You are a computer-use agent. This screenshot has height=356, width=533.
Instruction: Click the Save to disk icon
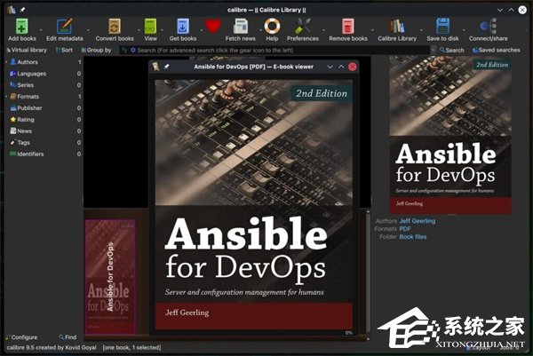coord(442,27)
